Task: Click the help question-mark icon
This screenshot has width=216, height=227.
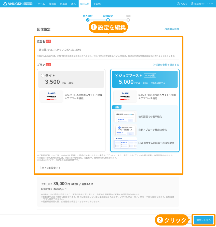Action: 178,4
